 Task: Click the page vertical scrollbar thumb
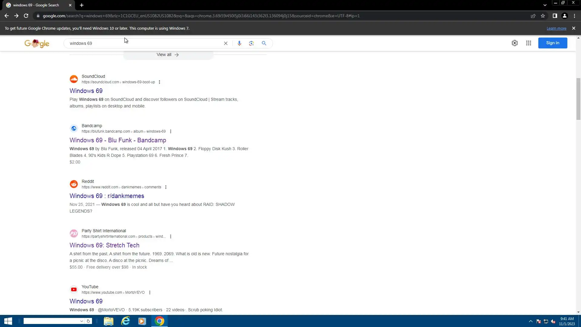click(578, 99)
